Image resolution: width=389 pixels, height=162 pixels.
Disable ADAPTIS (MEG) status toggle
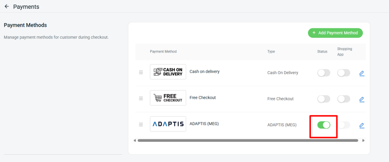click(324, 125)
